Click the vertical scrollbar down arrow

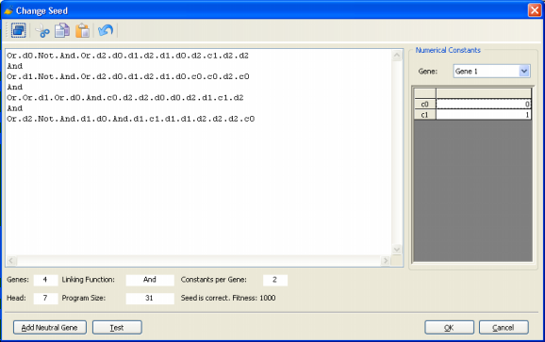point(397,249)
